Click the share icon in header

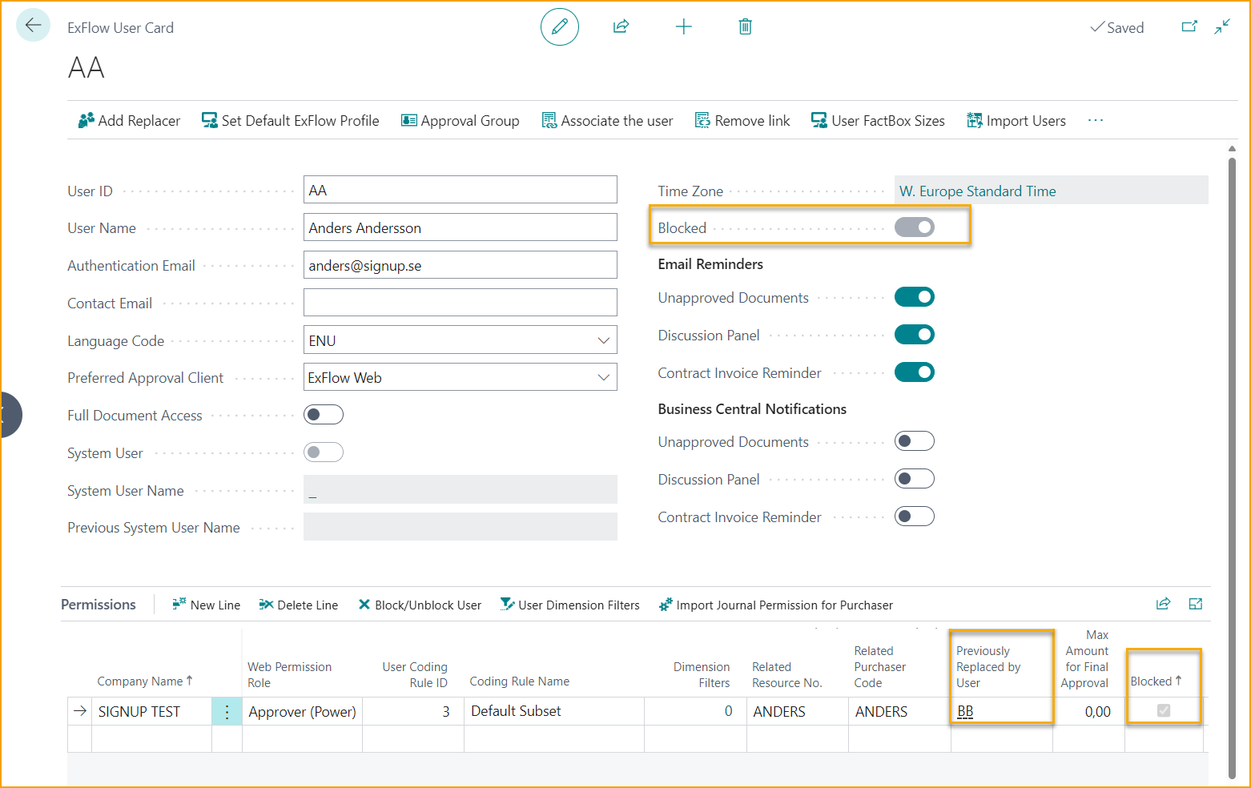coord(621,26)
